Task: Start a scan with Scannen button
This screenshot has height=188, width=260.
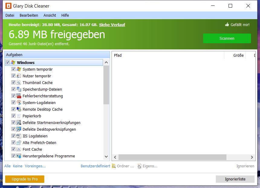Action: [x=227, y=38]
